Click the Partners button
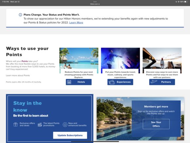 click(x=162, y=82)
